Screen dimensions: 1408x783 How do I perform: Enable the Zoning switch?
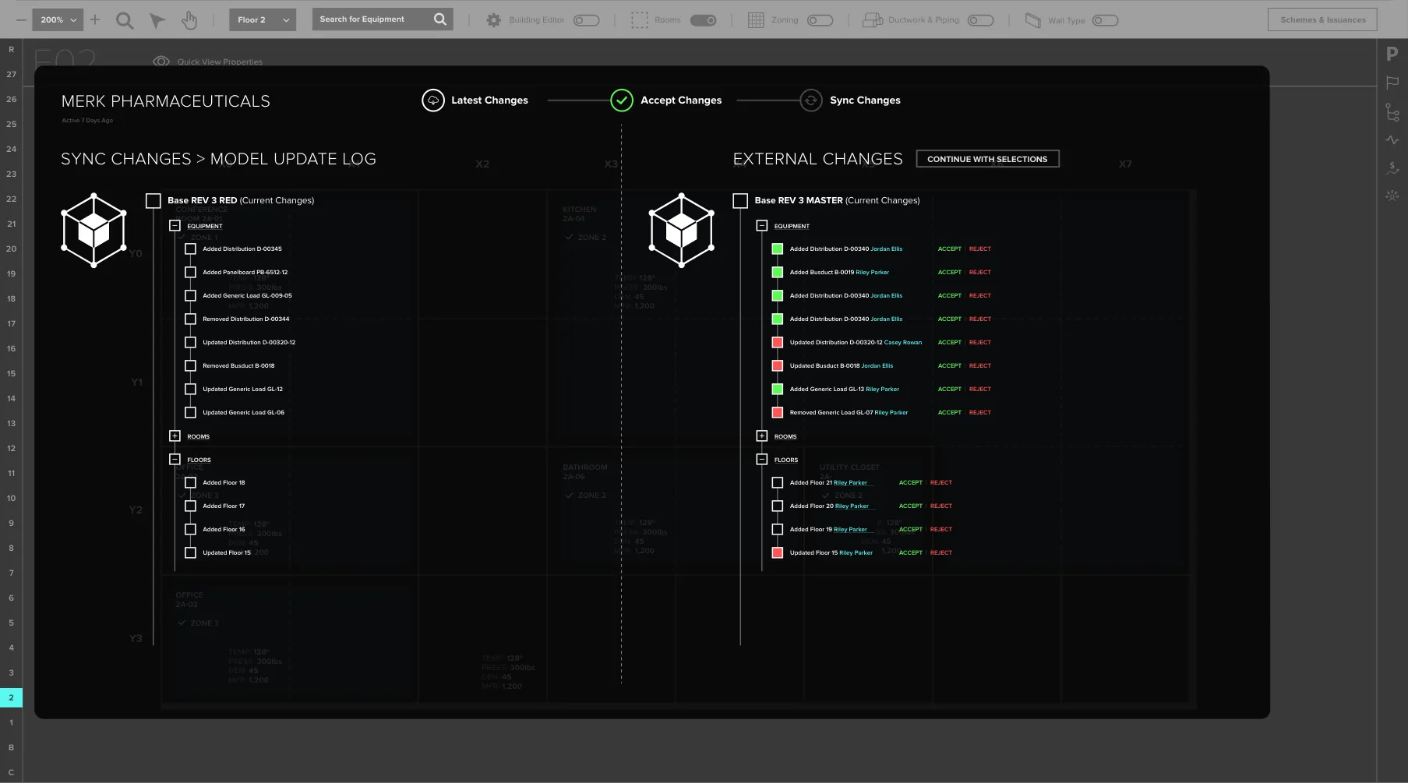(820, 20)
